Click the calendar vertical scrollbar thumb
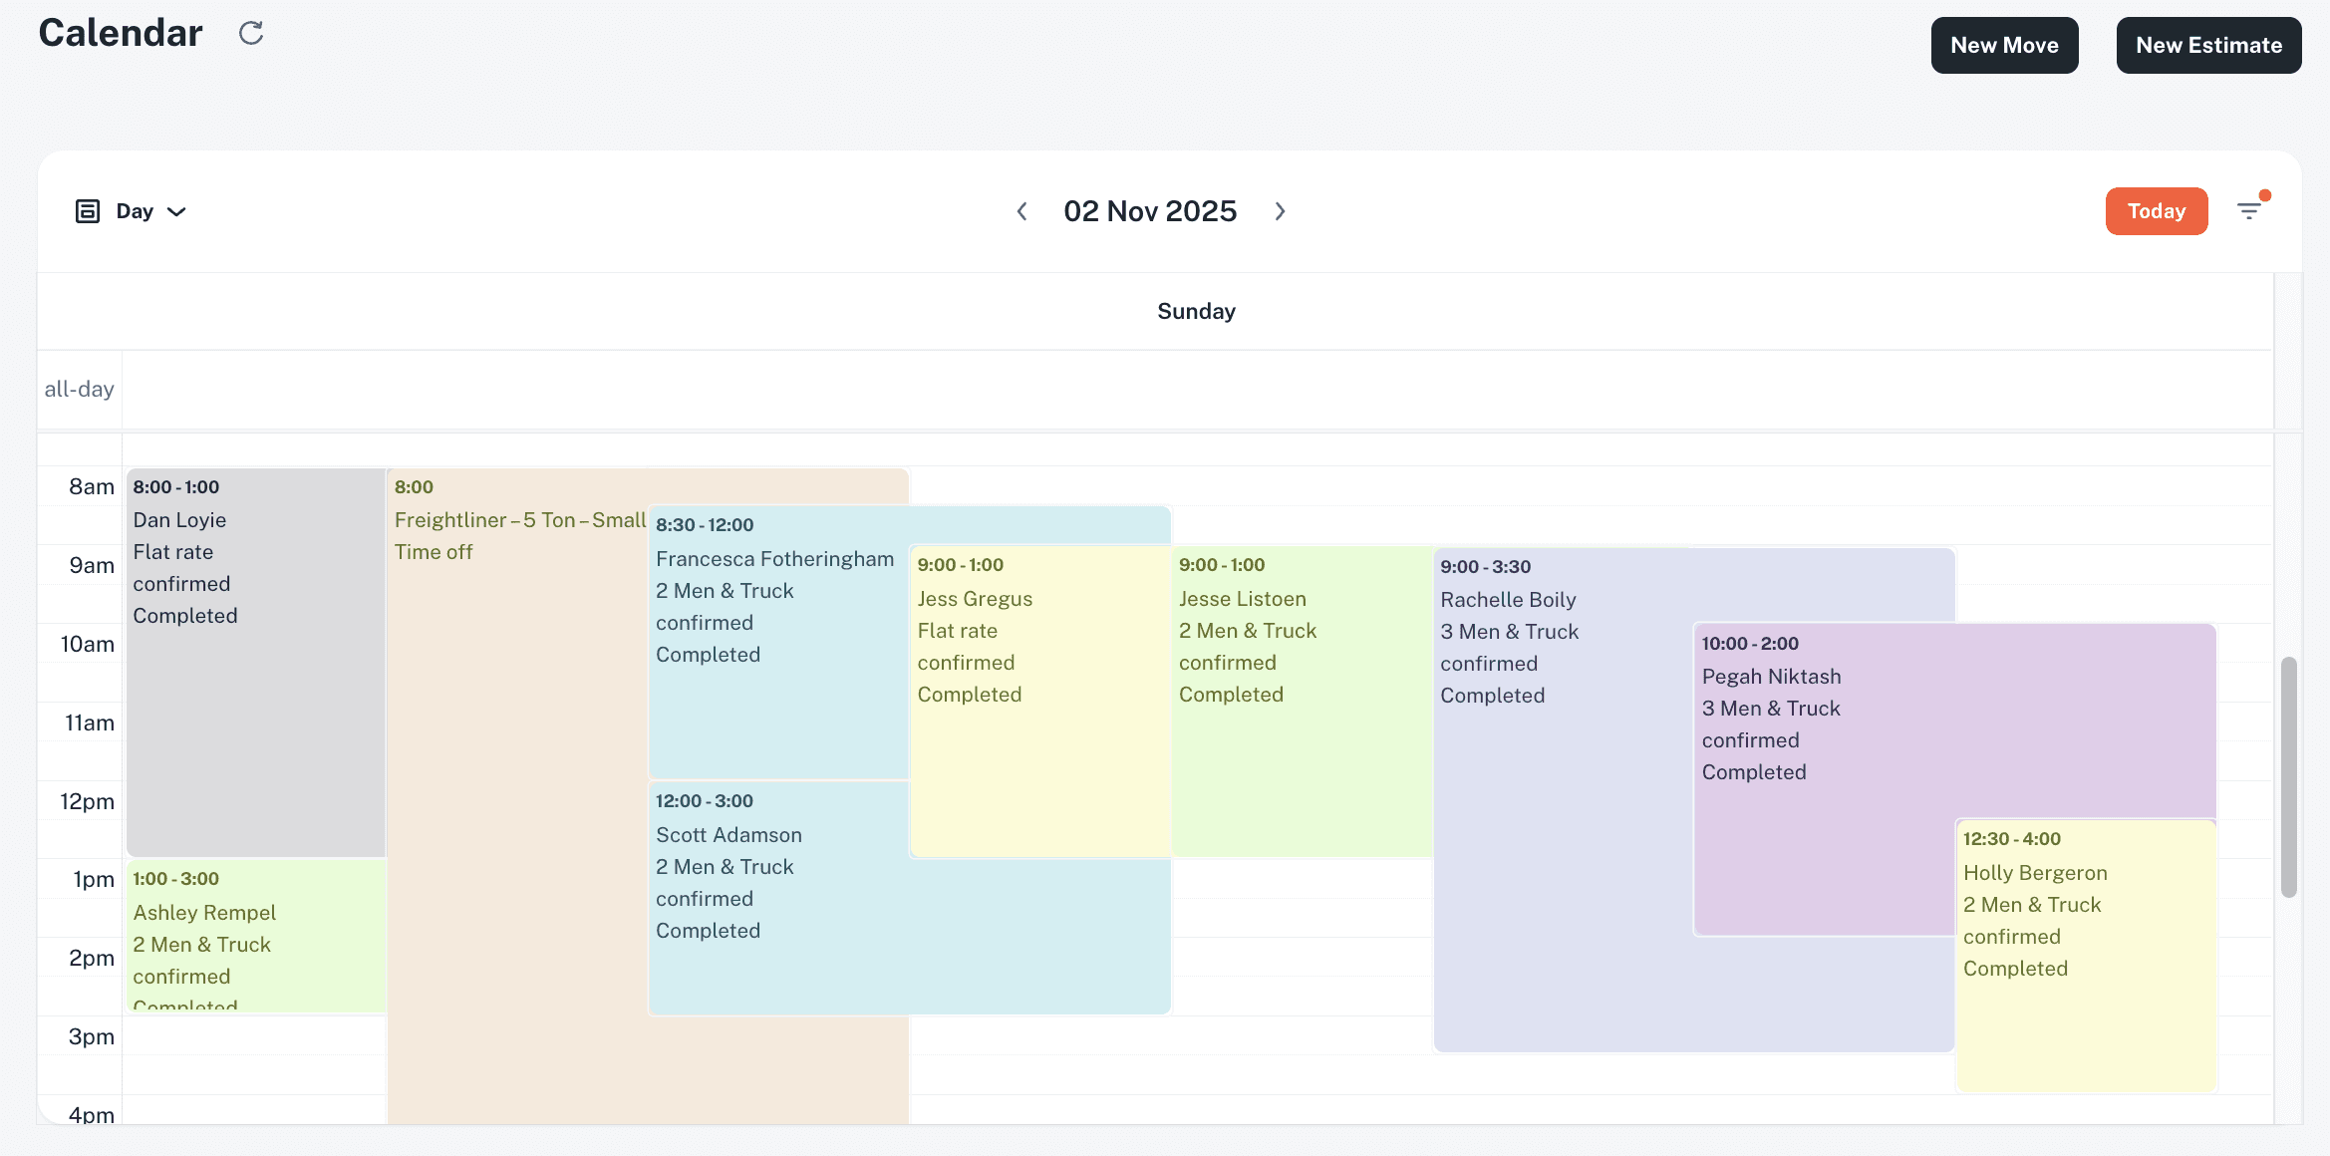The height and width of the screenshot is (1156, 2330). [2288, 777]
